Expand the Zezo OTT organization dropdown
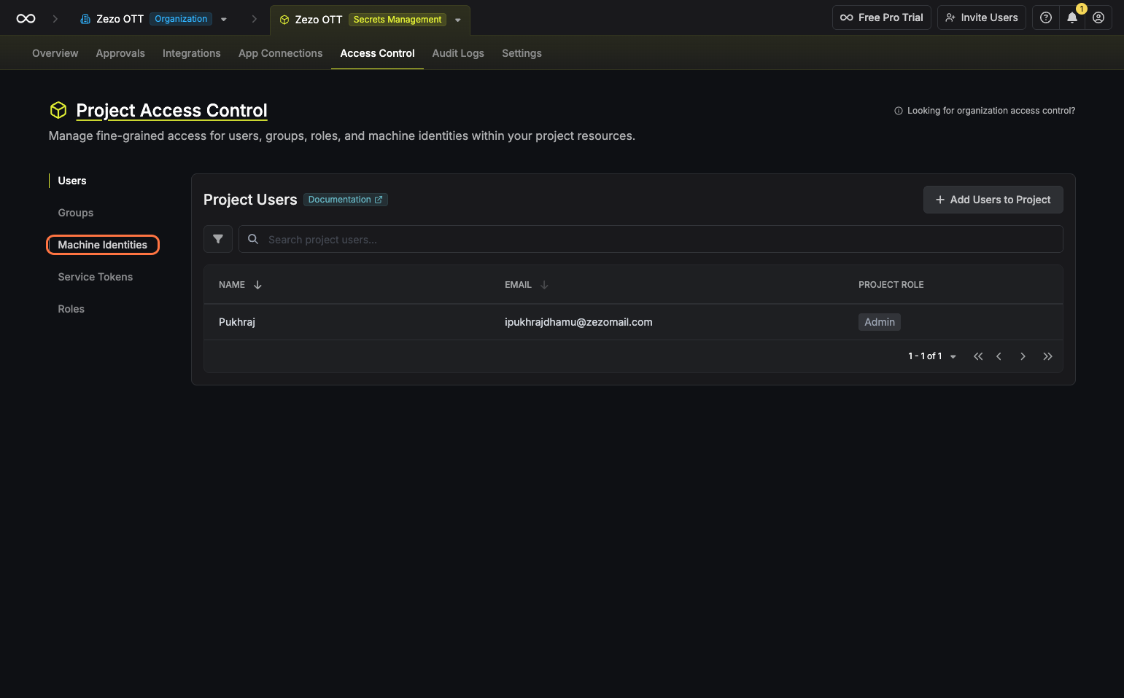This screenshot has width=1124, height=698. click(x=224, y=19)
